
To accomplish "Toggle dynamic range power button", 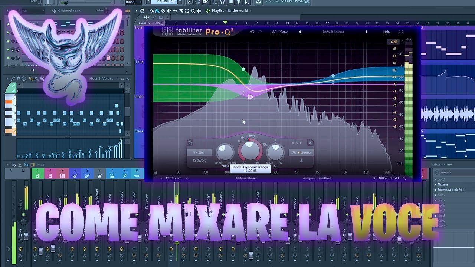I will tap(243, 138).
